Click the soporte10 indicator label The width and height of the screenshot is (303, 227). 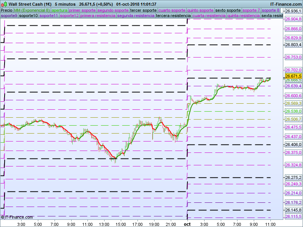28,16
